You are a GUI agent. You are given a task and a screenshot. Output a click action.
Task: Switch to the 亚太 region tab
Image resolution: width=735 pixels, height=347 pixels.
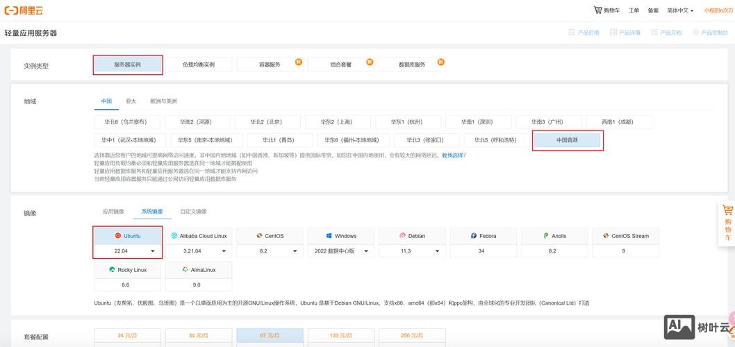(x=131, y=101)
